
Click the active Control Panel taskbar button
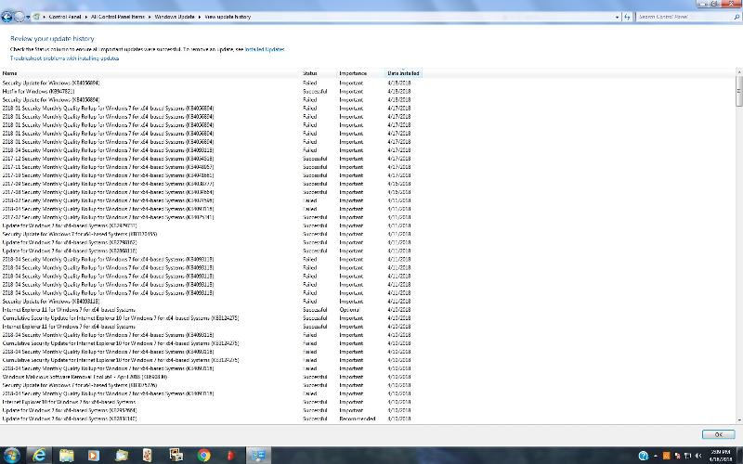258,456
